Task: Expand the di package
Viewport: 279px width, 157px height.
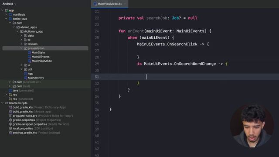Action: click(x=21, y=40)
